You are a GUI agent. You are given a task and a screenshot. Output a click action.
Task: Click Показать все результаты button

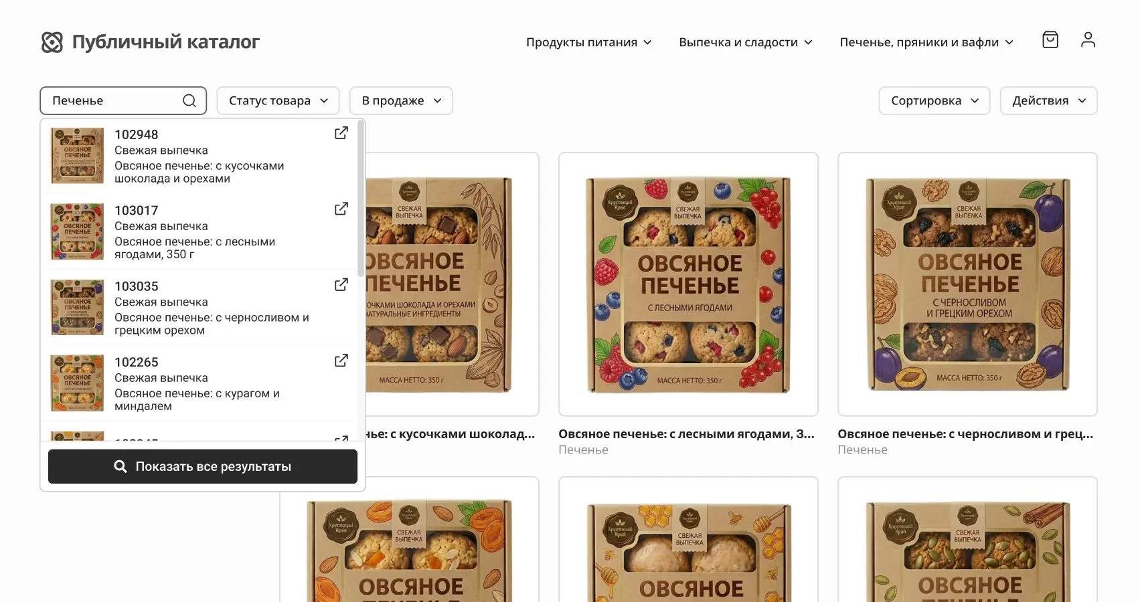203,466
